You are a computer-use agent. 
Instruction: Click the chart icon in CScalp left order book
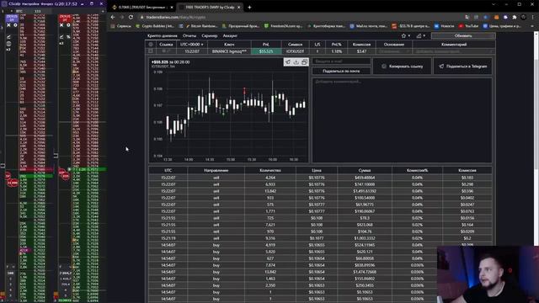(8, 37)
